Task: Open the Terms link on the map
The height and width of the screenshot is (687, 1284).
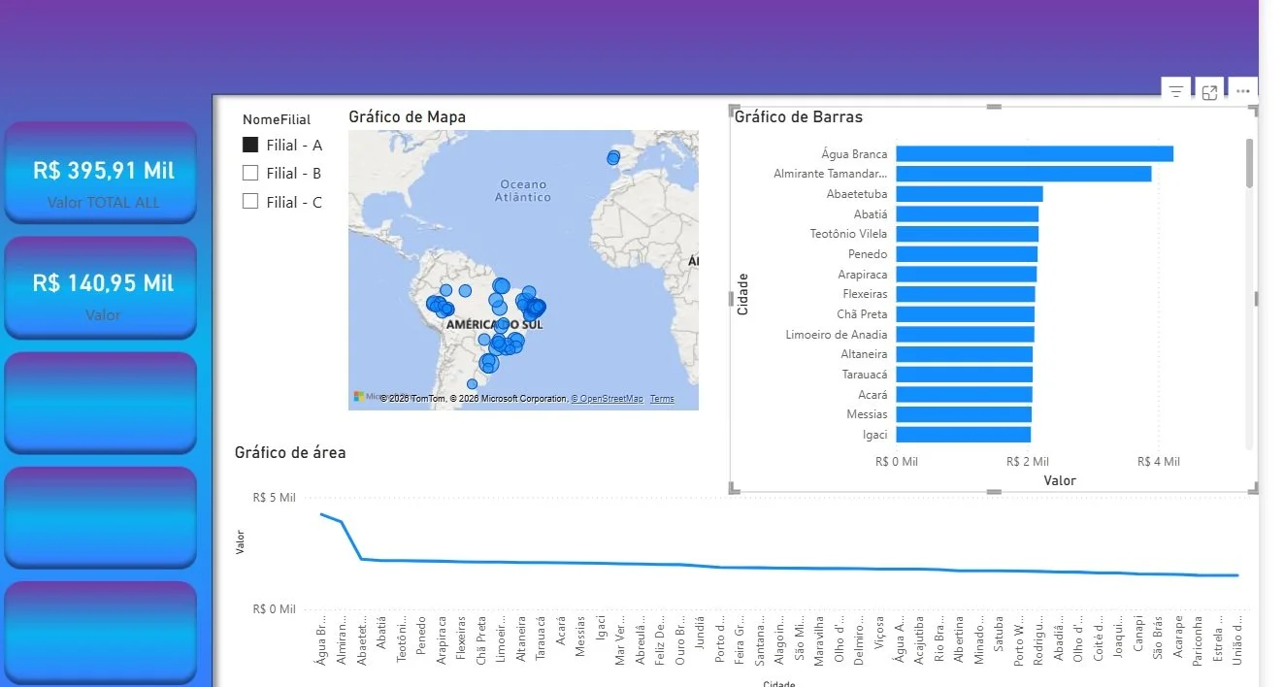Action: (x=662, y=399)
